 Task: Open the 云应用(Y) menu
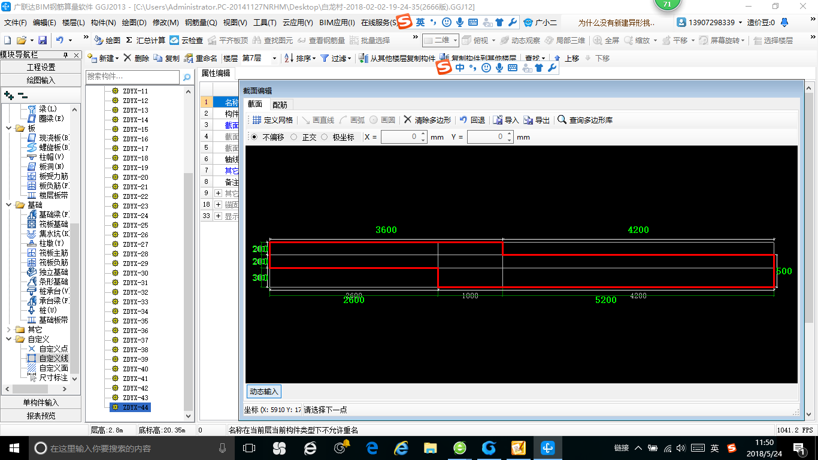pos(298,23)
